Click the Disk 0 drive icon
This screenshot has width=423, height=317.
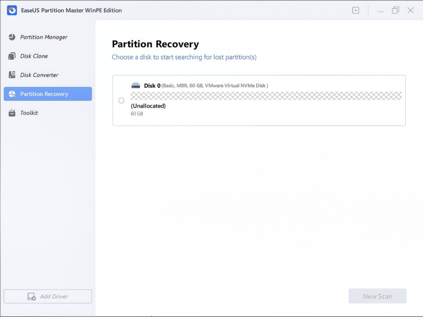coord(135,85)
